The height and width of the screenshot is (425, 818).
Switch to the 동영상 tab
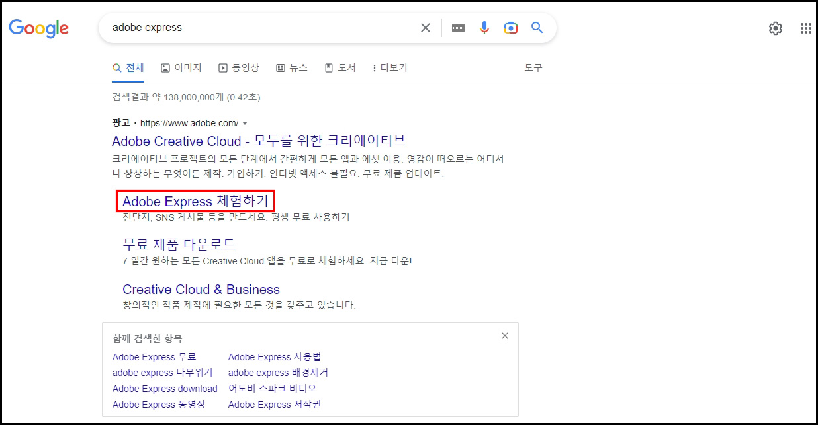click(x=239, y=68)
